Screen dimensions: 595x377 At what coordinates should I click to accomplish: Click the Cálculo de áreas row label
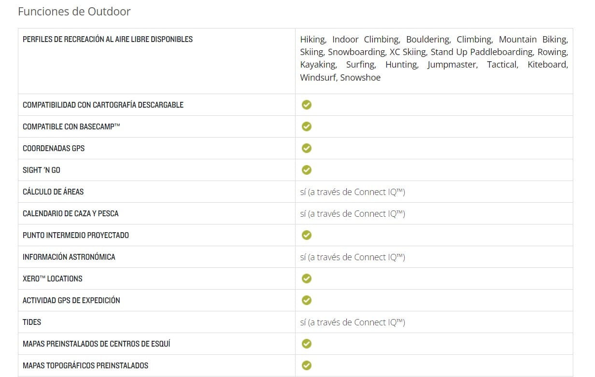pyautogui.click(x=53, y=192)
